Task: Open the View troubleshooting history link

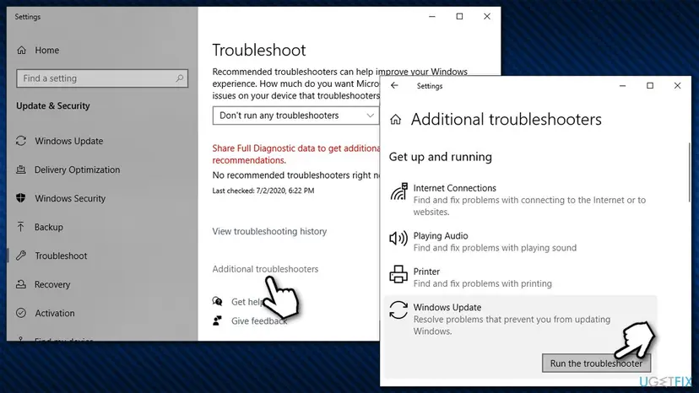Action: tap(269, 231)
